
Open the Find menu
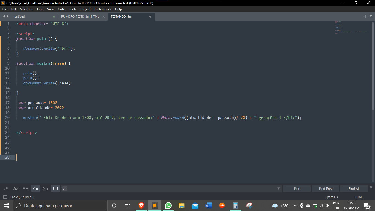pos(40,9)
